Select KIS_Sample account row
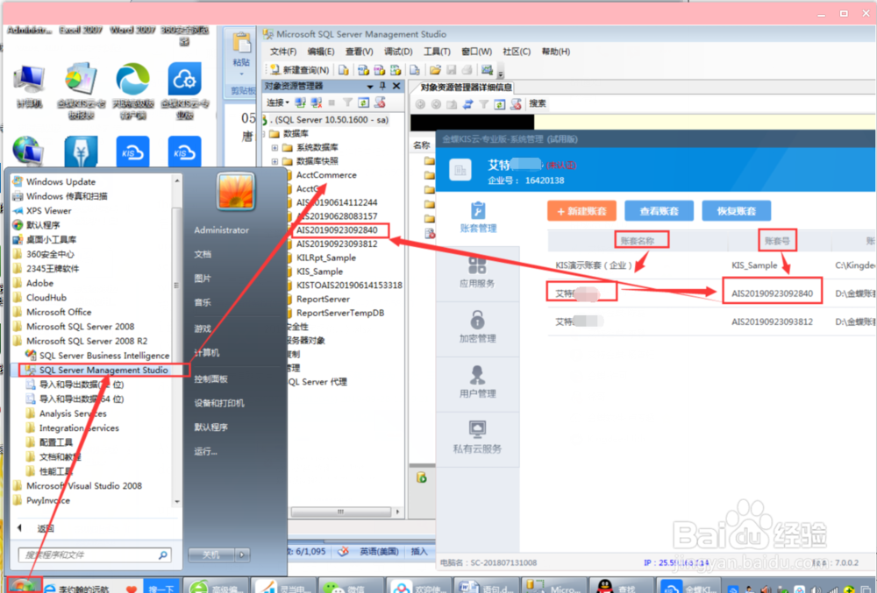 pyautogui.click(x=711, y=265)
